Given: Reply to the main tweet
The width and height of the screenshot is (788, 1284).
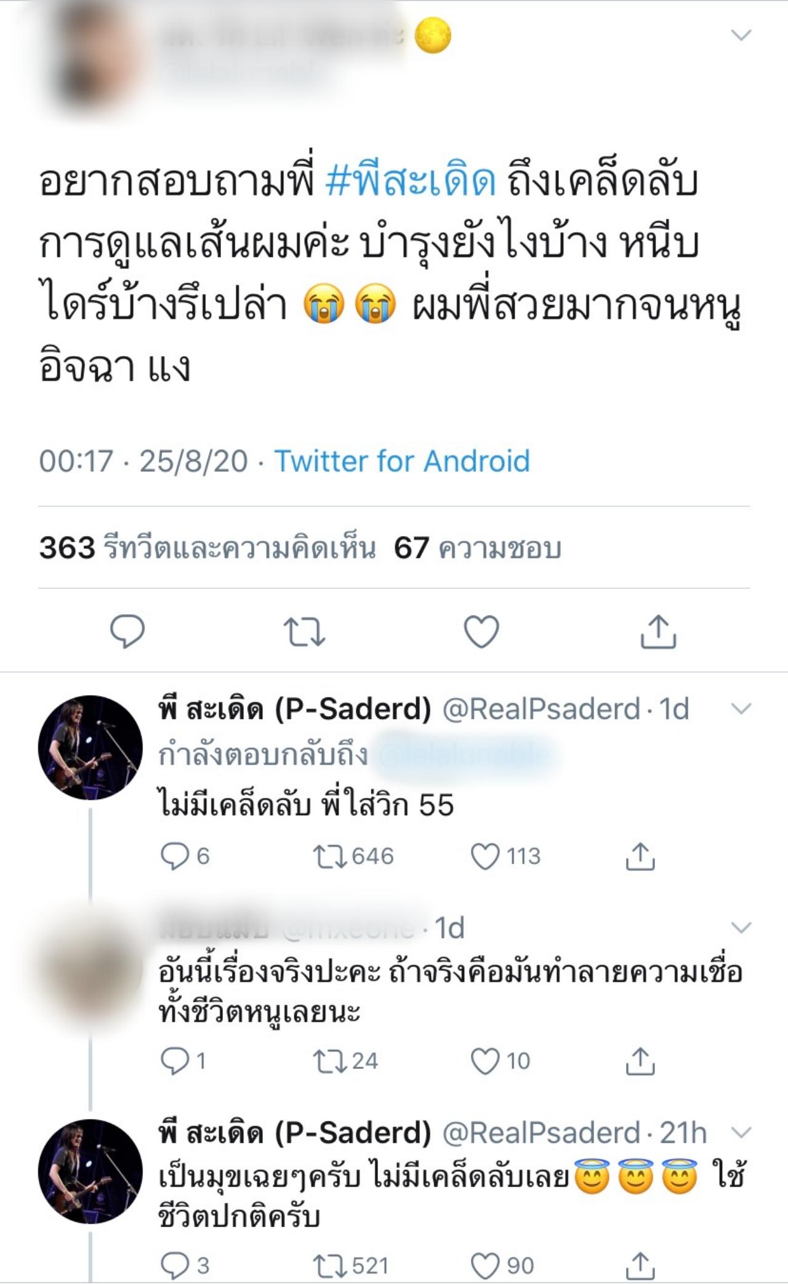Looking at the screenshot, I should click(127, 631).
